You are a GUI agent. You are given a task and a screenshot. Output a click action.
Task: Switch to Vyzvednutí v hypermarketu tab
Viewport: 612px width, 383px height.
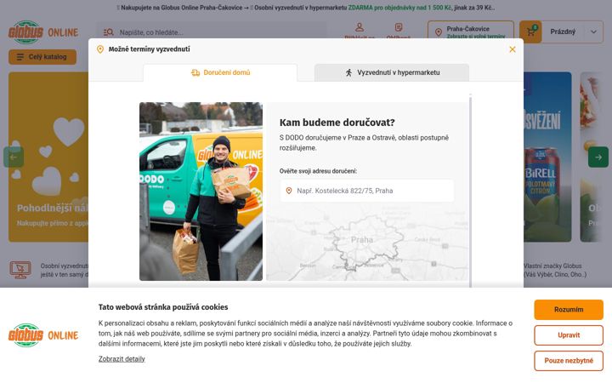pos(392,72)
